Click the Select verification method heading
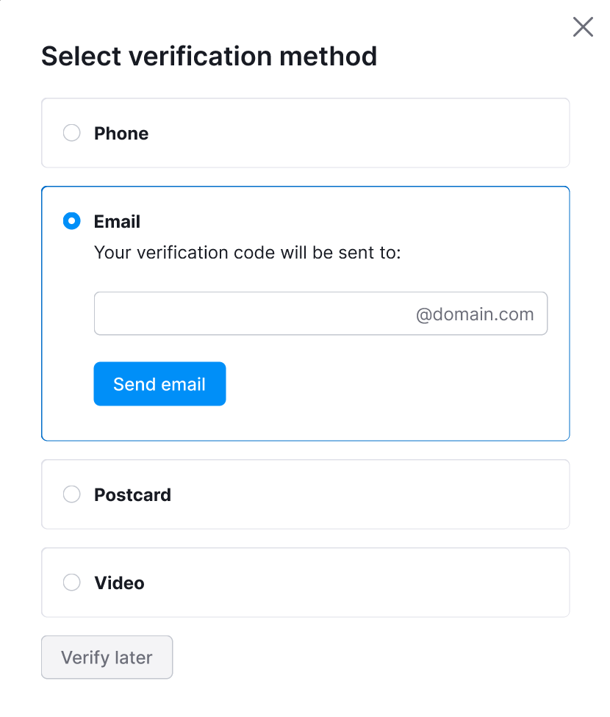The image size is (610, 717). point(209,56)
